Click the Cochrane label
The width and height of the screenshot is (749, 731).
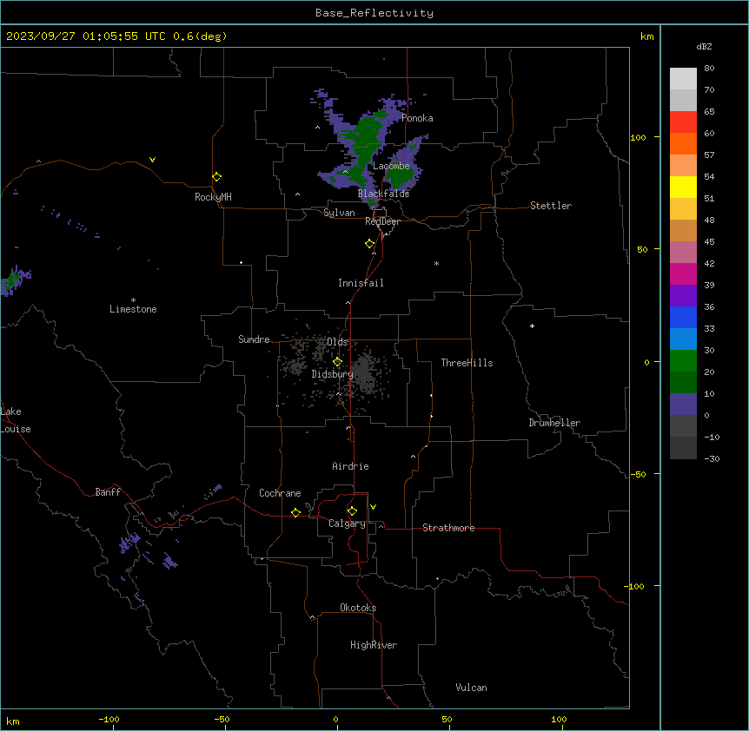tap(280, 493)
